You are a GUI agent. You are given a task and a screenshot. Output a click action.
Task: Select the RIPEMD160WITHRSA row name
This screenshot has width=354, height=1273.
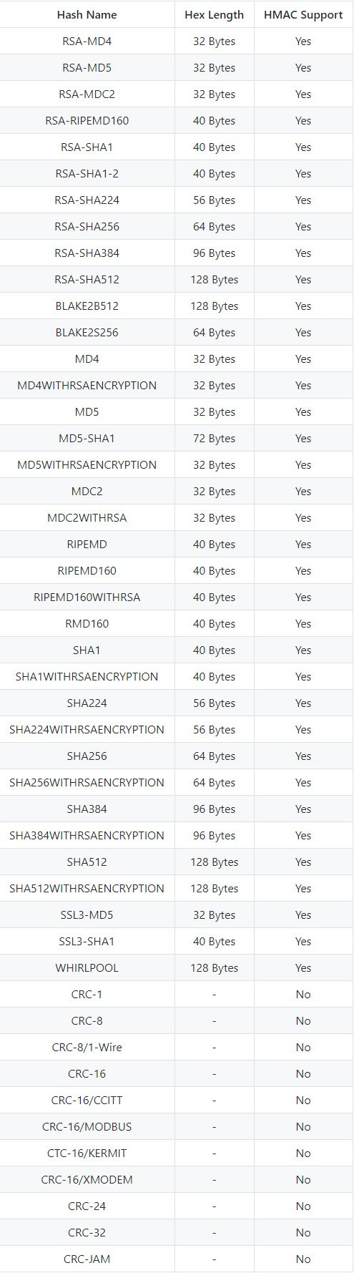point(87,597)
